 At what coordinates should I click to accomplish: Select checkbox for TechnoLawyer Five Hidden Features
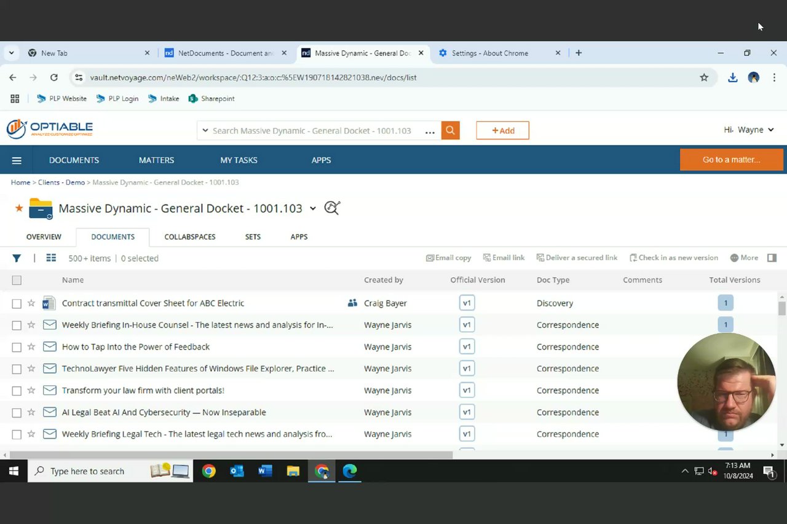click(x=17, y=369)
